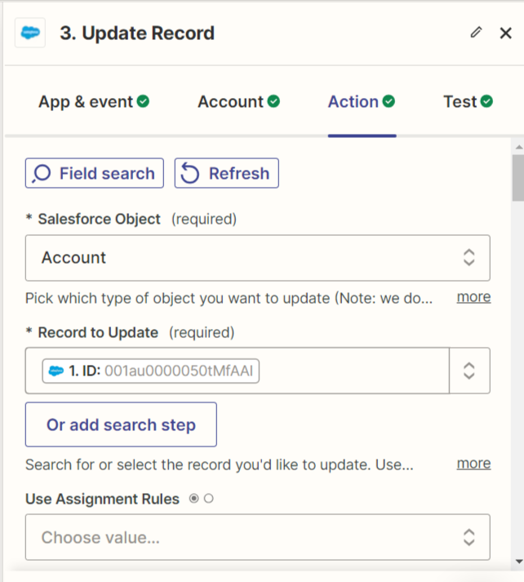Go to the Test tab
The image size is (524, 582).
click(x=468, y=102)
